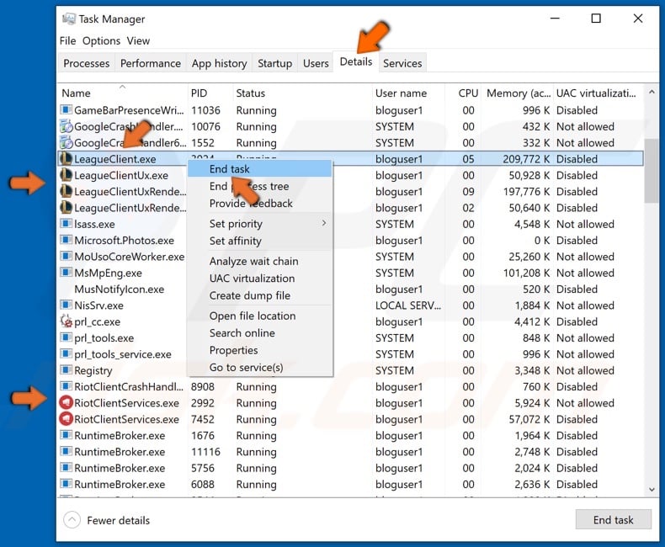Click the prl_tools_service.exe icon
The image size is (665, 547).
[x=66, y=353]
